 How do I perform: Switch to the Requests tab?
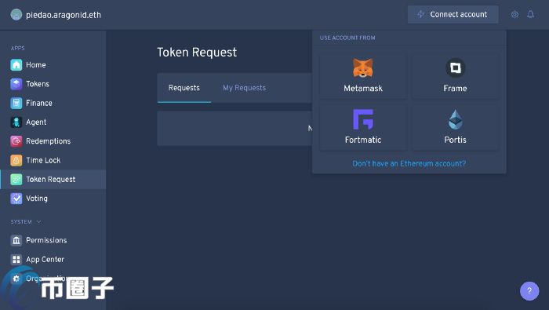click(x=184, y=88)
